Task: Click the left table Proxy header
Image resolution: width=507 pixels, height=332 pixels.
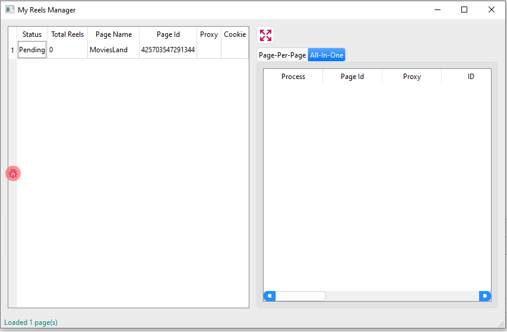Action: [x=209, y=34]
